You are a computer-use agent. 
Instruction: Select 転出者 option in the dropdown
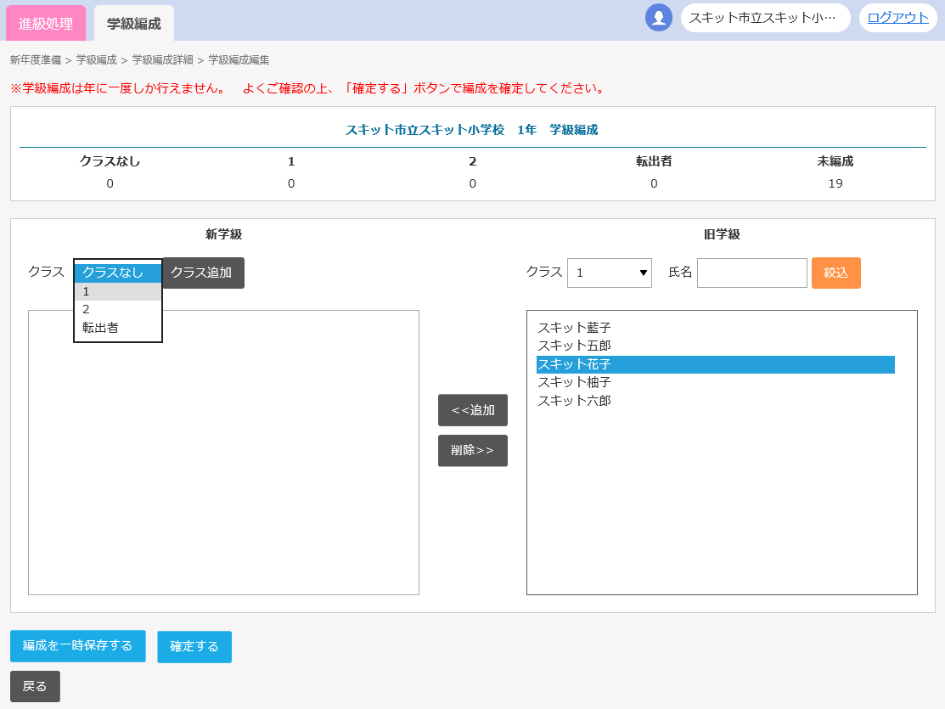[x=117, y=328]
